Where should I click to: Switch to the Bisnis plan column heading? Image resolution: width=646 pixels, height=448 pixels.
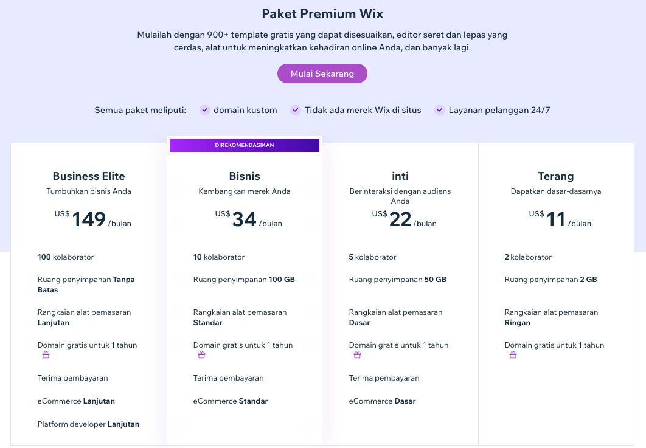pos(245,176)
